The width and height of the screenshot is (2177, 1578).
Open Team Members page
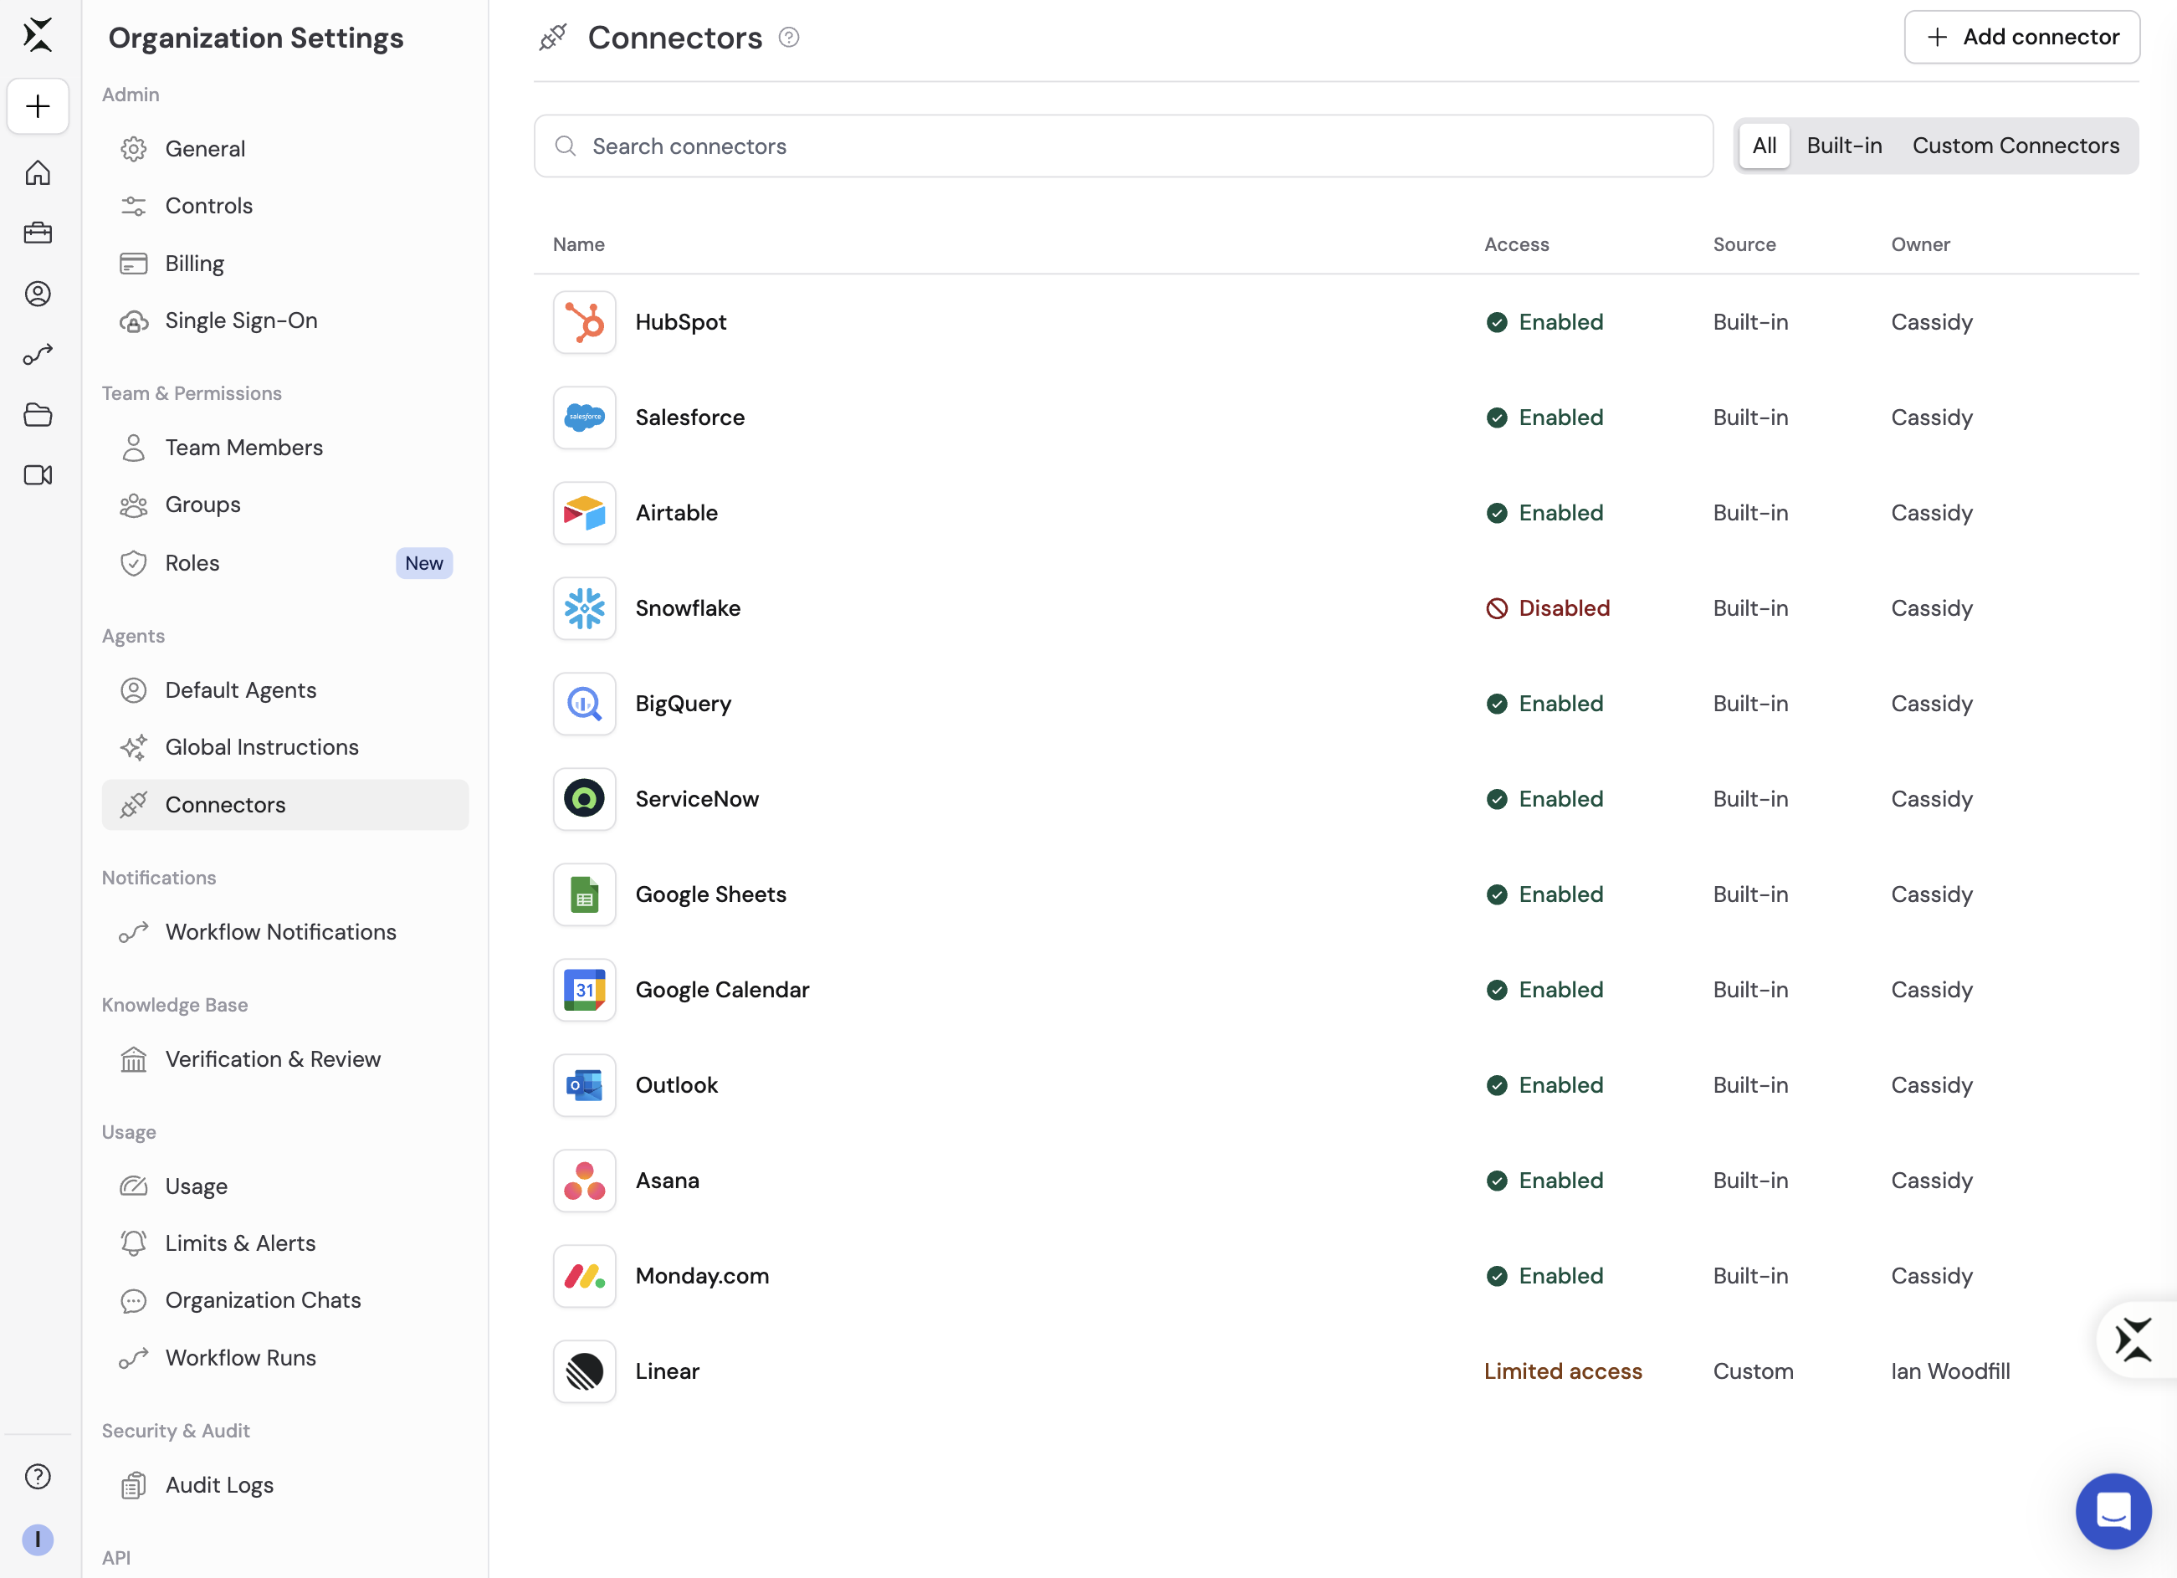pyautogui.click(x=285, y=448)
